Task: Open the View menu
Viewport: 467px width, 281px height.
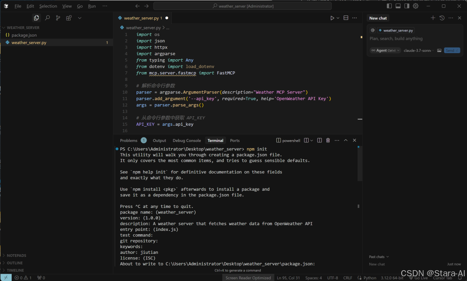Action: click(x=67, y=6)
